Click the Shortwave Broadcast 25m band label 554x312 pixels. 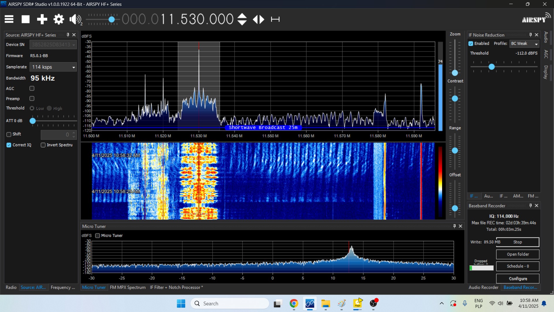(x=263, y=127)
